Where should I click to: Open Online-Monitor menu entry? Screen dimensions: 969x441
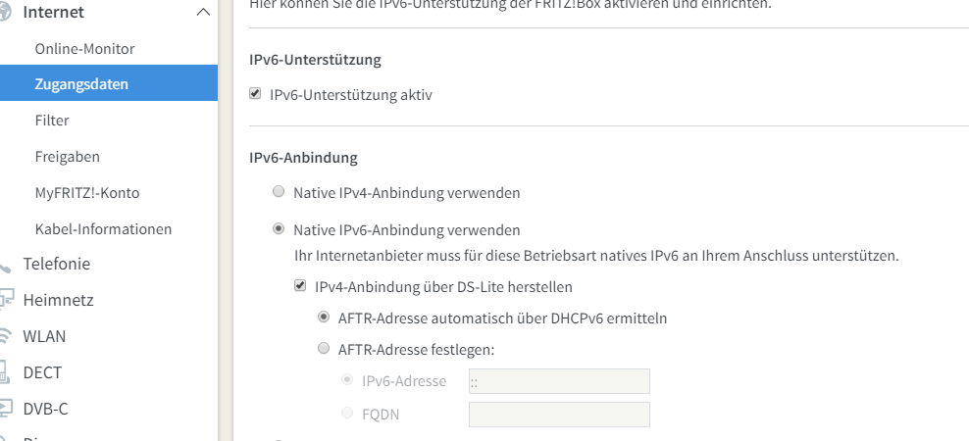tap(84, 48)
